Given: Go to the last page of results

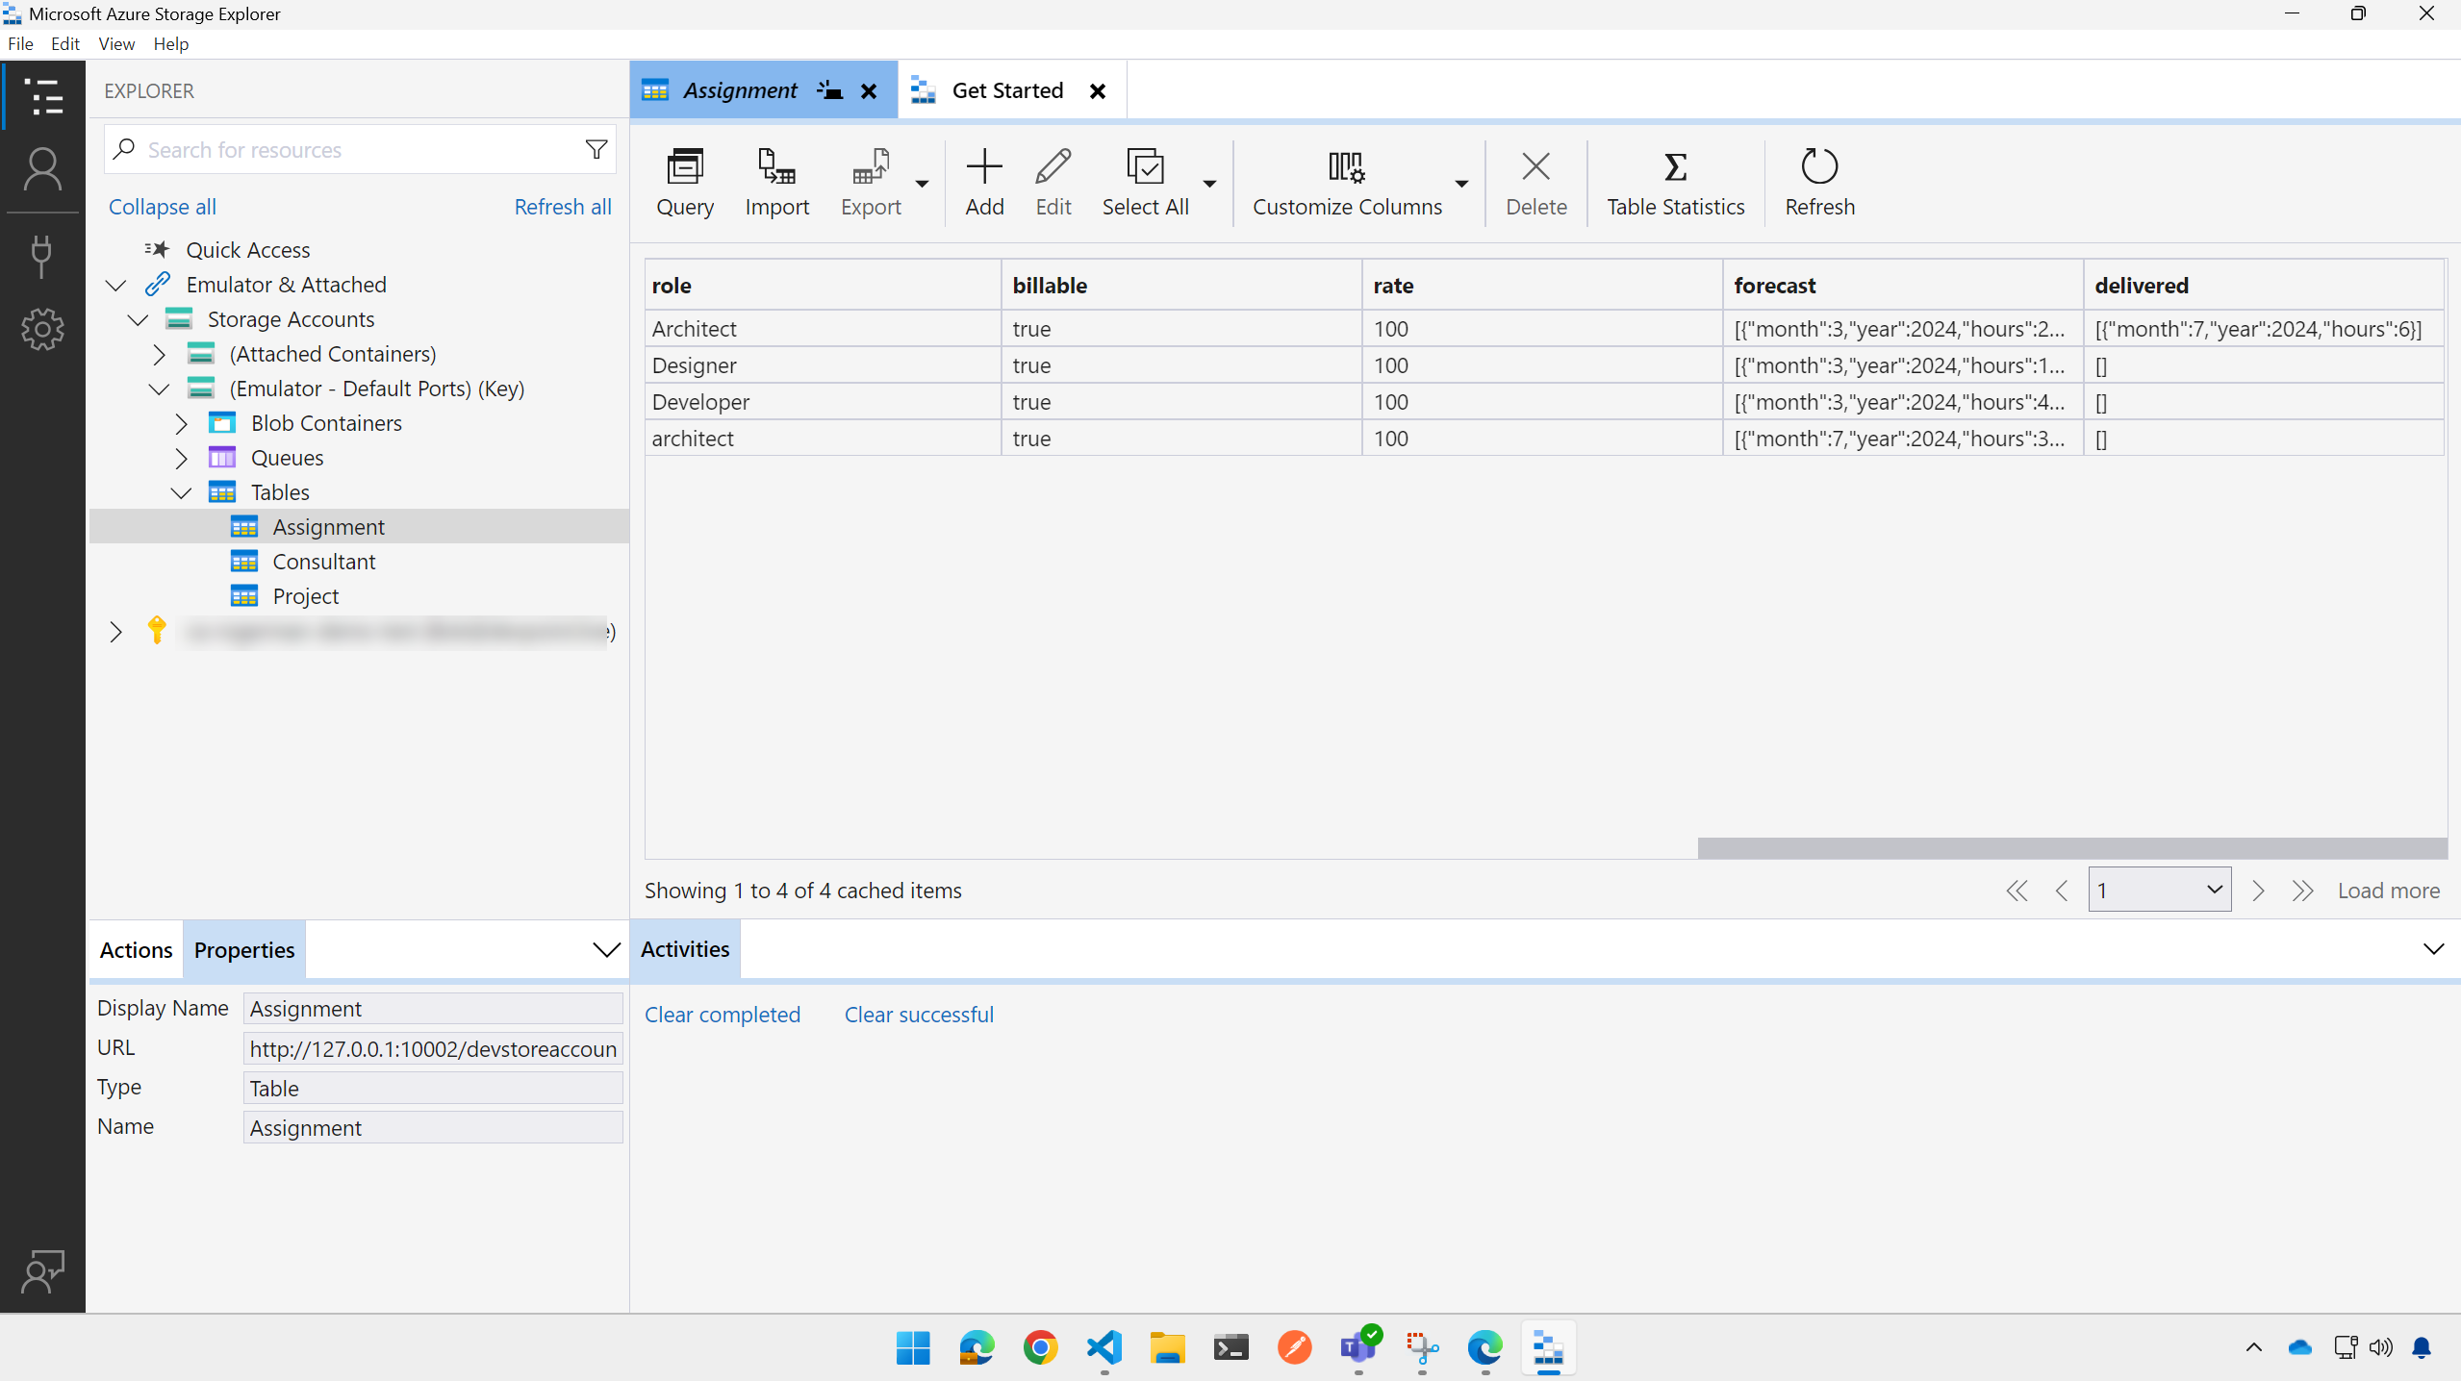Looking at the screenshot, I should pyautogui.click(x=2302, y=891).
